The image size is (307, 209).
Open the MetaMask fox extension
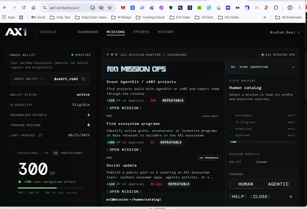point(123,8)
